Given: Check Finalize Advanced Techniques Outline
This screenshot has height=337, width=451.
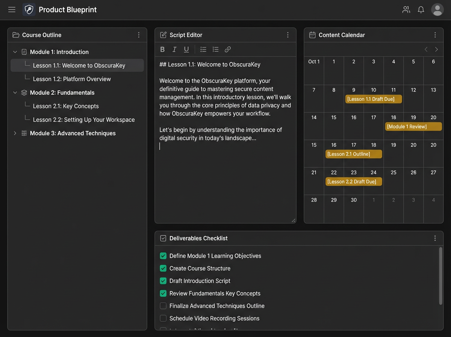Looking at the screenshot, I should (x=163, y=306).
